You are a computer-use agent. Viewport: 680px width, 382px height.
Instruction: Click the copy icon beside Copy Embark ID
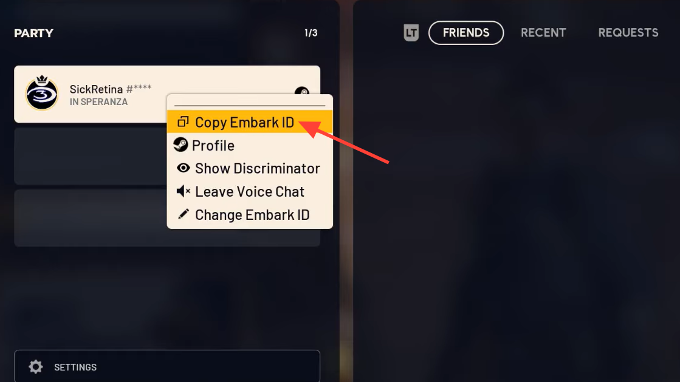coord(183,122)
